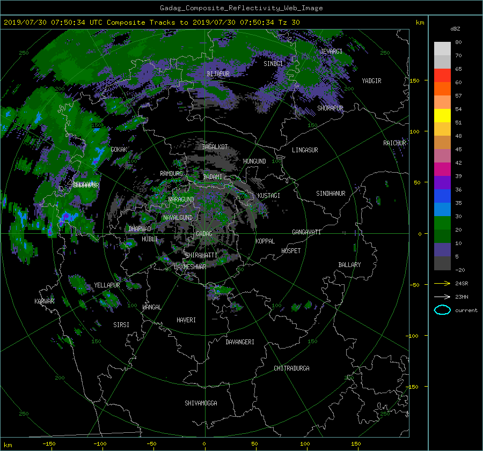Click the -20 value on dBZ scale
Screen dimensions: 483x451
click(x=459, y=270)
